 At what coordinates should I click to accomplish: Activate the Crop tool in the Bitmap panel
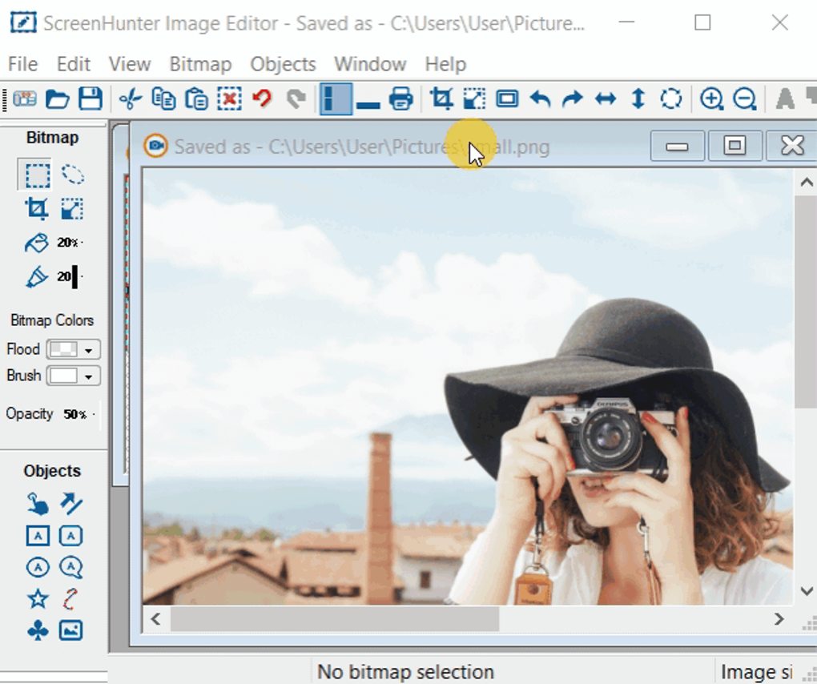pos(37,208)
